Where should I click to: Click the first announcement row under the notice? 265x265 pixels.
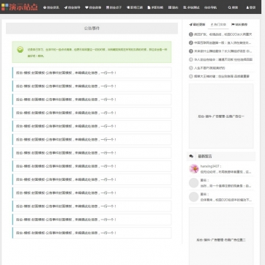(92, 72)
